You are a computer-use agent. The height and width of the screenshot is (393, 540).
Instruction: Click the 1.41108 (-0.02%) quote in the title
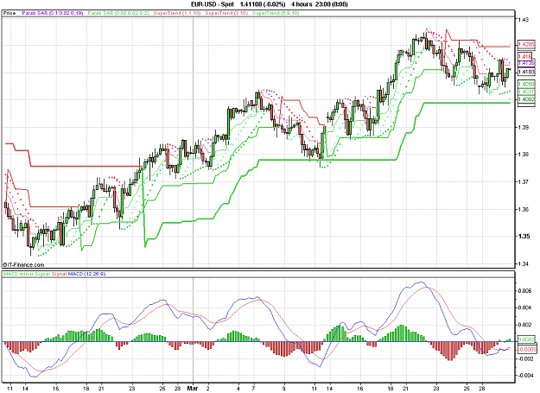point(263,4)
